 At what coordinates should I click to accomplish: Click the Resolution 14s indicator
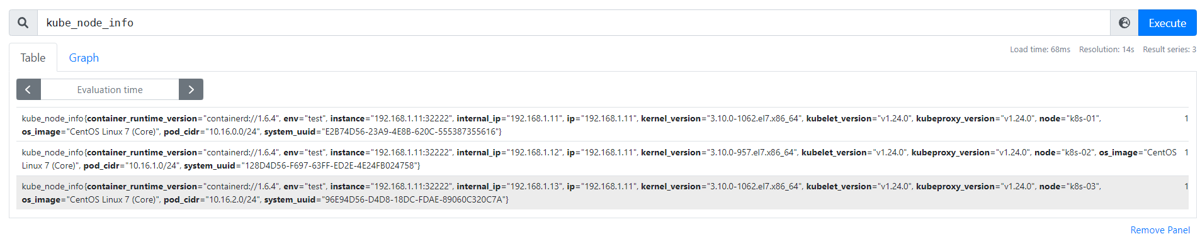[x=1106, y=49]
